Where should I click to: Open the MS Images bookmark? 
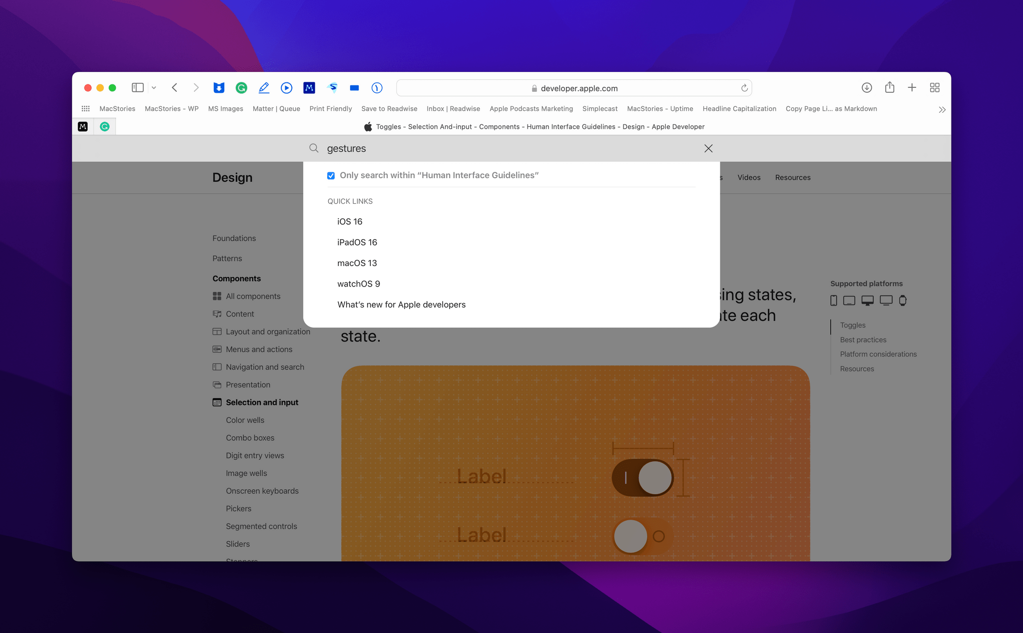click(226, 109)
